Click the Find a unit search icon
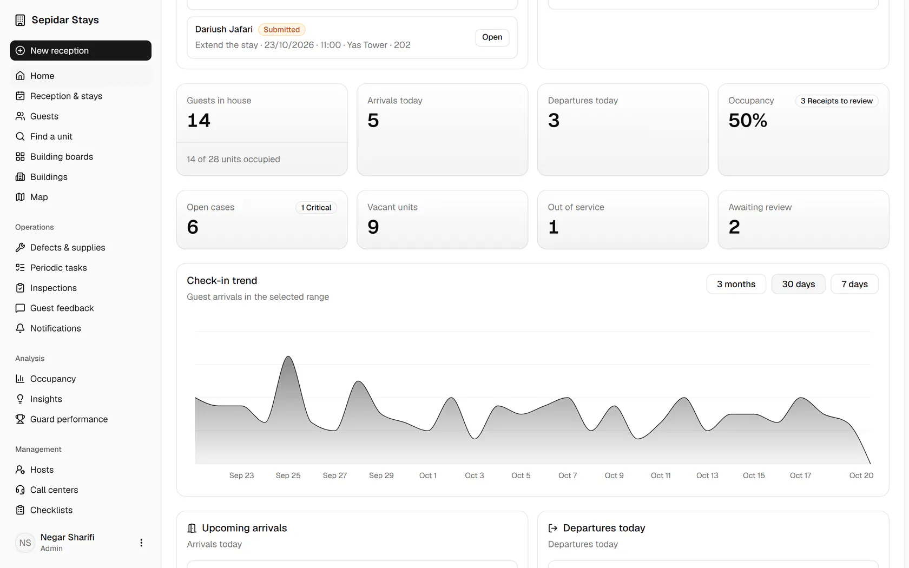 click(x=20, y=136)
